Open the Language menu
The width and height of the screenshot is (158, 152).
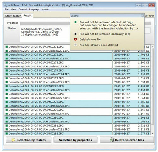34,10
